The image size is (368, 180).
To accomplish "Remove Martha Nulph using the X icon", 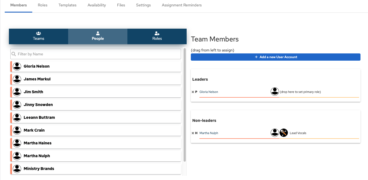I will click(193, 133).
